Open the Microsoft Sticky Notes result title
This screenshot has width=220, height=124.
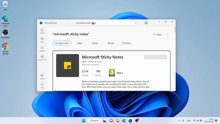[102, 57]
